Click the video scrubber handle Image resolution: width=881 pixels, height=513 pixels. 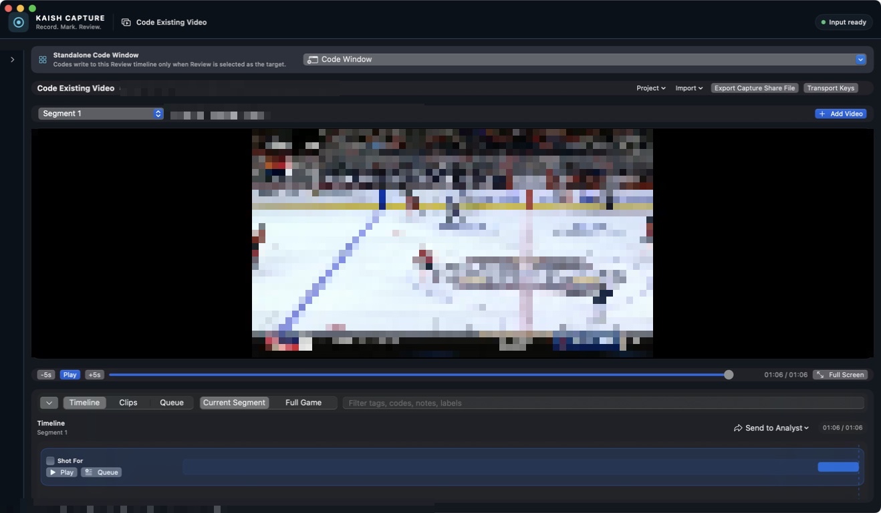[729, 375]
